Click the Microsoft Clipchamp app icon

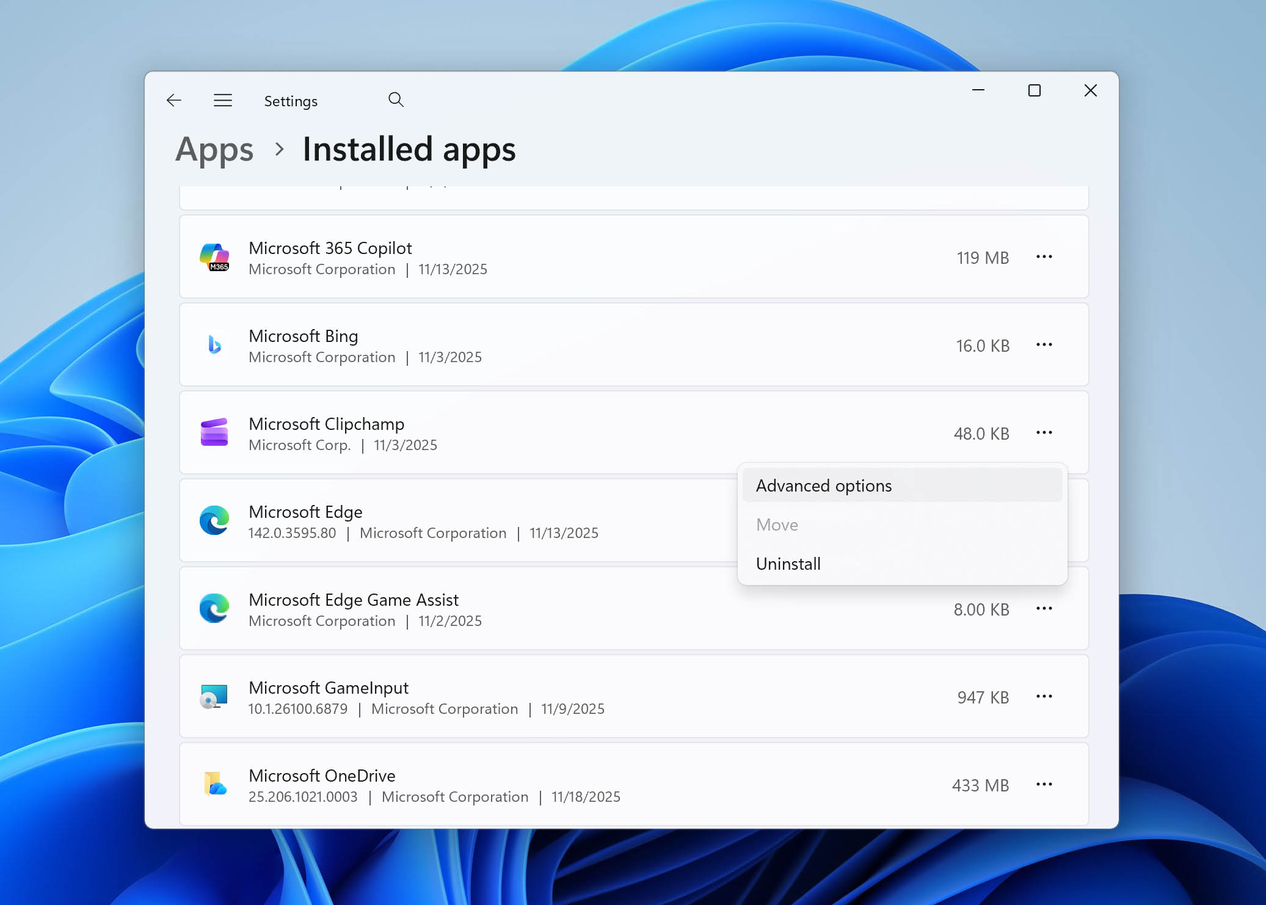click(215, 432)
